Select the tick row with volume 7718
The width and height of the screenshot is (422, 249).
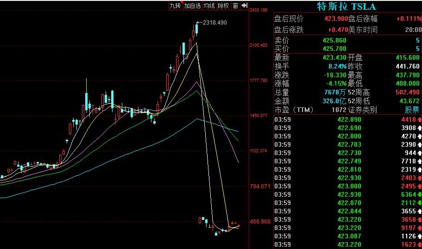pyautogui.click(x=348, y=161)
